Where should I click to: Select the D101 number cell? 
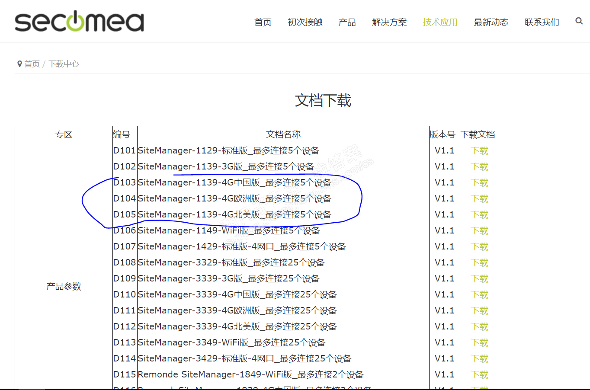(x=125, y=150)
